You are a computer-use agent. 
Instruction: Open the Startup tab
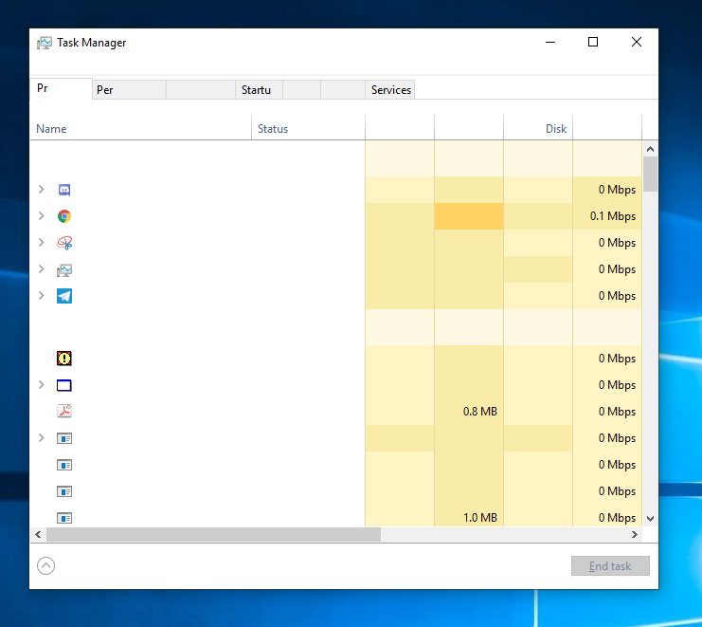tap(256, 90)
